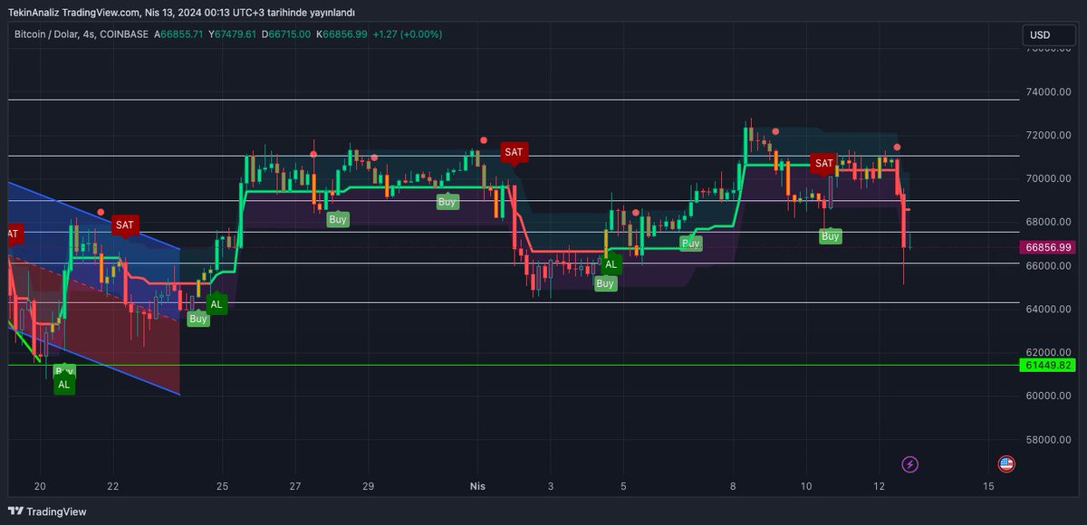Click the red dot above the last candles near 12
Image resolution: width=1087 pixels, height=525 pixels.
coord(898,147)
